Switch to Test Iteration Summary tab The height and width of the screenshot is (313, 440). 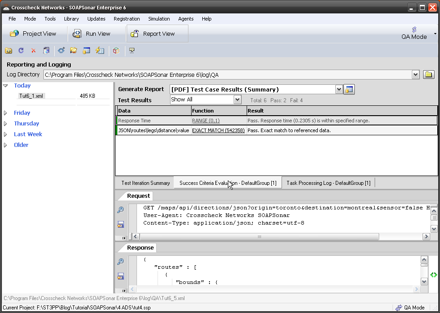(145, 183)
